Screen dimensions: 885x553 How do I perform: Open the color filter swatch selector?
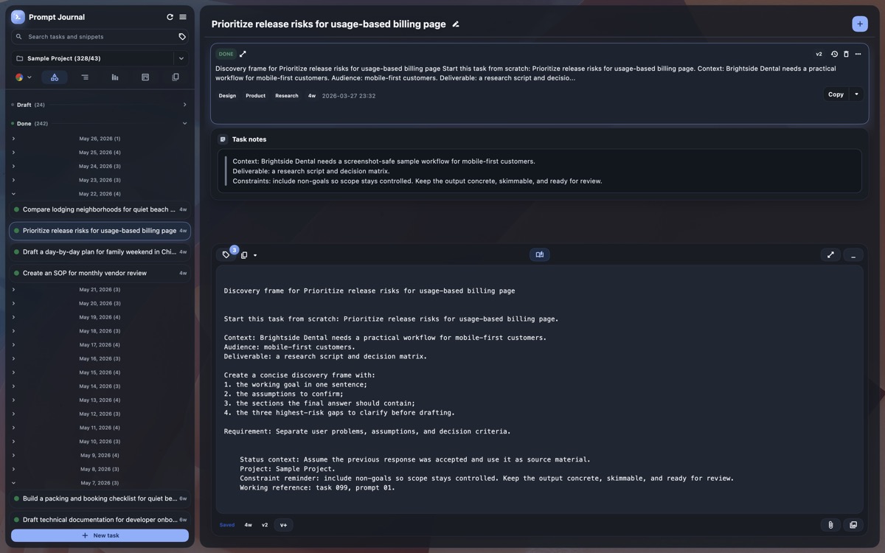[x=23, y=77]
